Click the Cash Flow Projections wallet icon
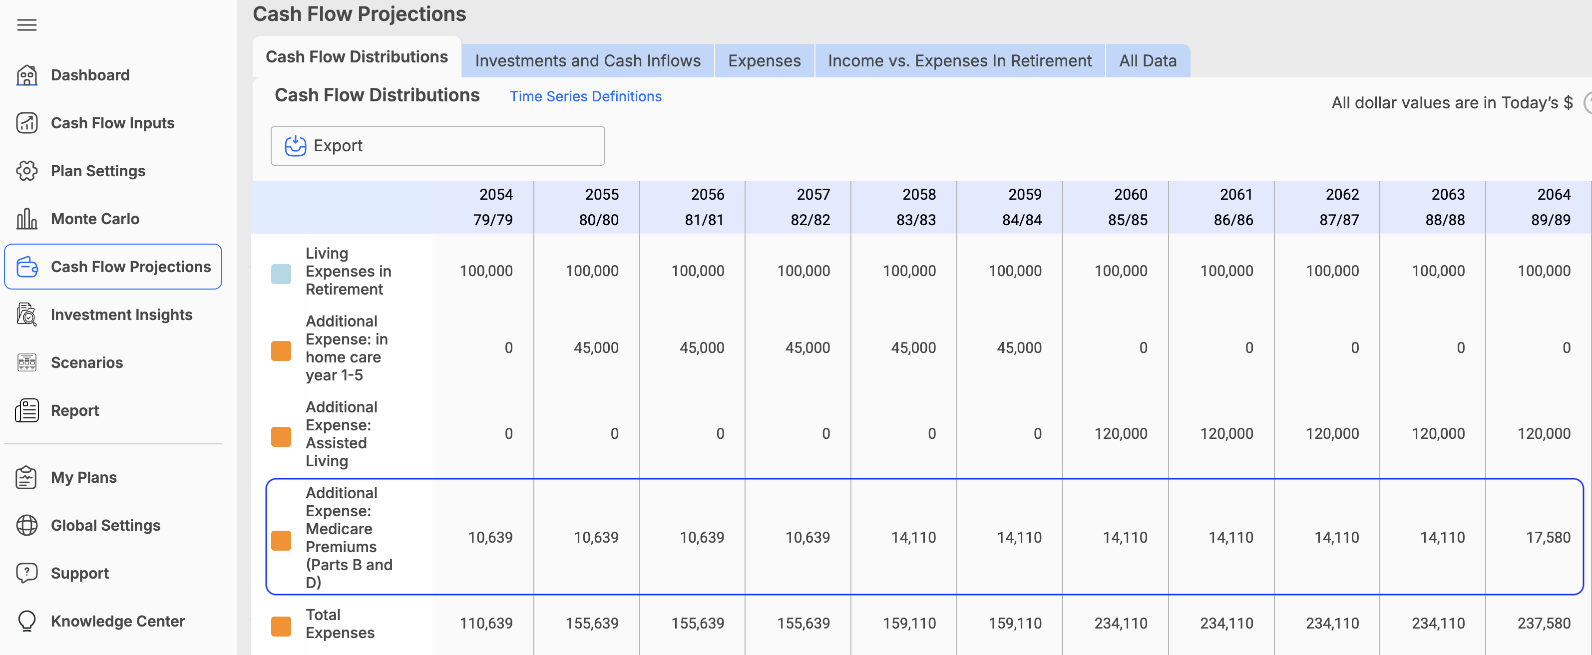1592x655 pixels. 26,267
